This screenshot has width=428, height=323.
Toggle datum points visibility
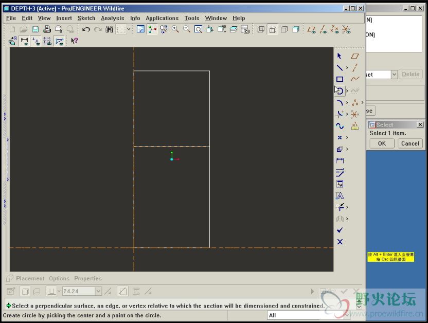(x=335, y=29)
